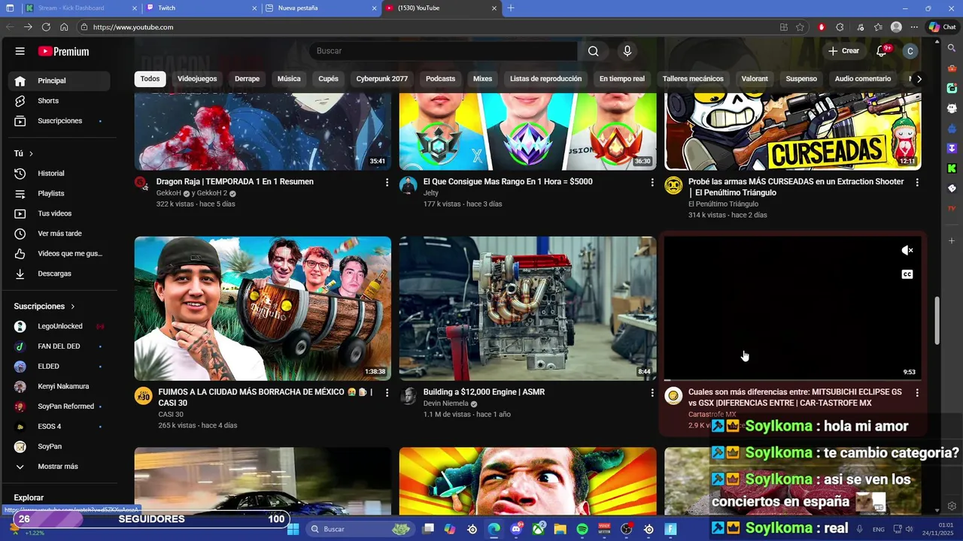
Task: Open Shorts from the sidebar
Action: click(59, 101)
